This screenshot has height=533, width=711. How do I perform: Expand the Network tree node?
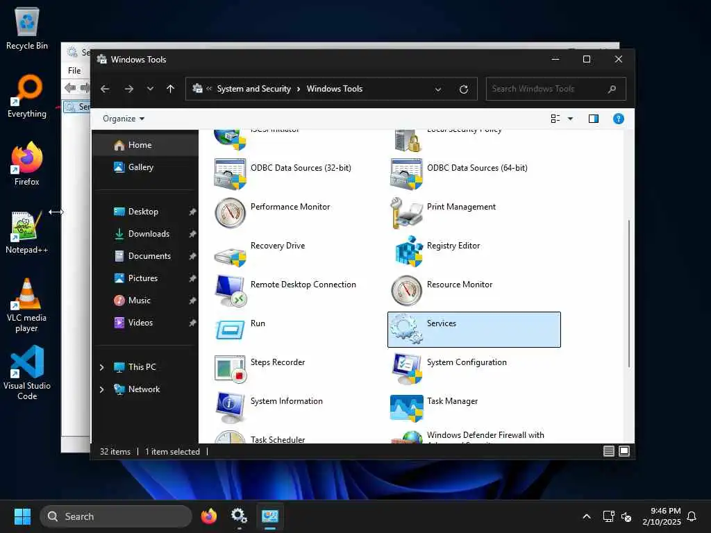point(101,389)
